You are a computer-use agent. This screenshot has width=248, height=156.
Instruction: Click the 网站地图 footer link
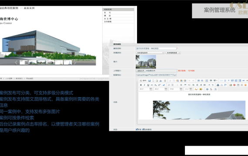tap(30, 78)
